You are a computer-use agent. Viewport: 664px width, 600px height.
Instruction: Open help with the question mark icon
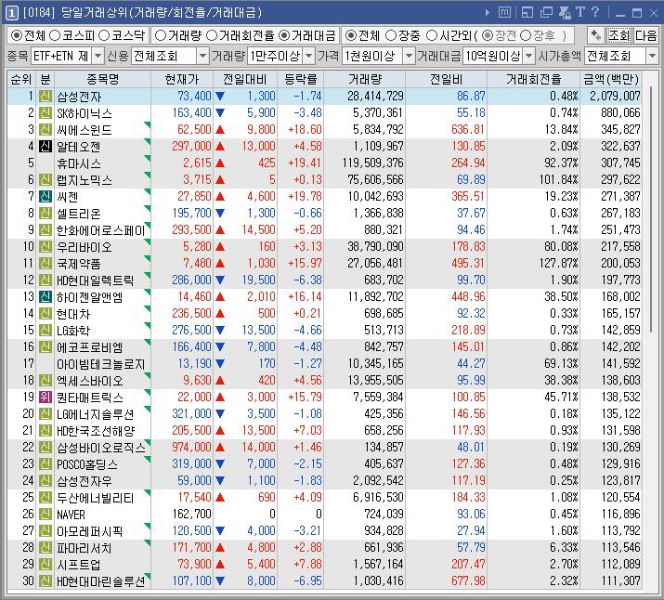(x=595, y=12)
